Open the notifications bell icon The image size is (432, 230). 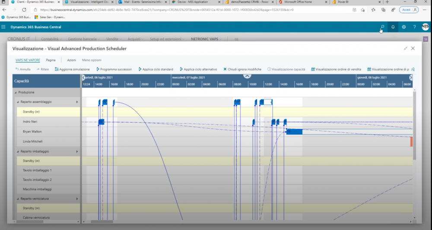pos(393,27)
